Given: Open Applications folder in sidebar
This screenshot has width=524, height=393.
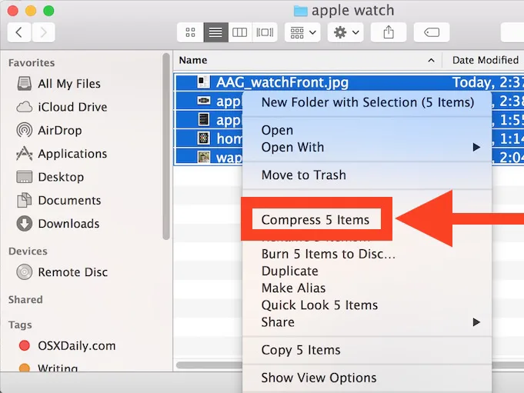Looking at the screenshot, I should click(x=62, y=154).
